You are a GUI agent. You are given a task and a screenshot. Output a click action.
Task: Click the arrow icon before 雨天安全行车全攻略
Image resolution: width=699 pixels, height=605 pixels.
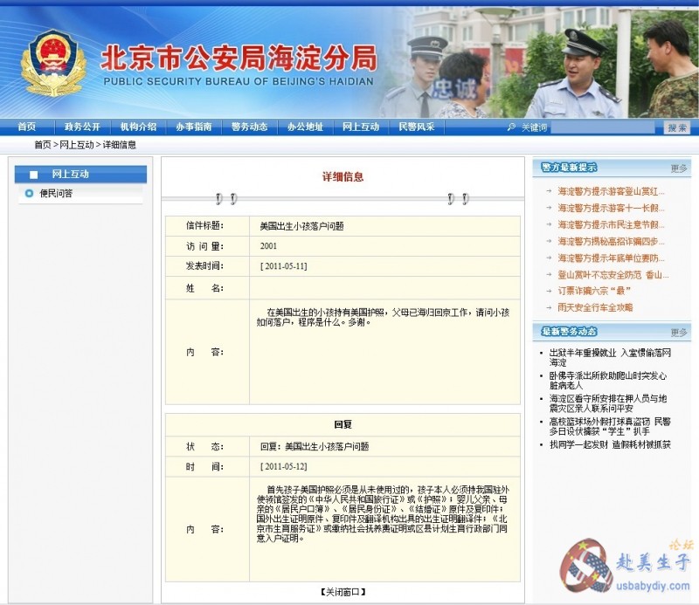tap(548, 307)
